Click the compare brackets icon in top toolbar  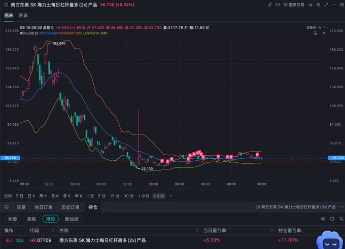pos(278,5)
